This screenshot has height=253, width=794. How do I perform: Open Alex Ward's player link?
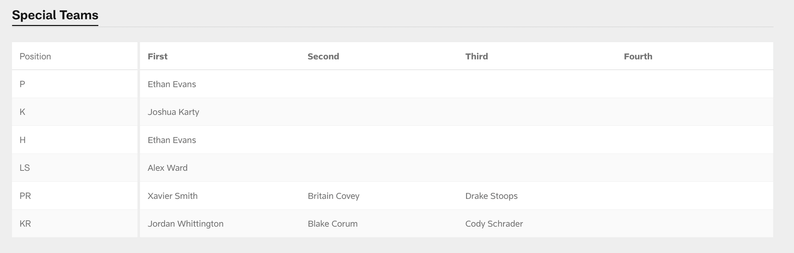tap(168, 168)
